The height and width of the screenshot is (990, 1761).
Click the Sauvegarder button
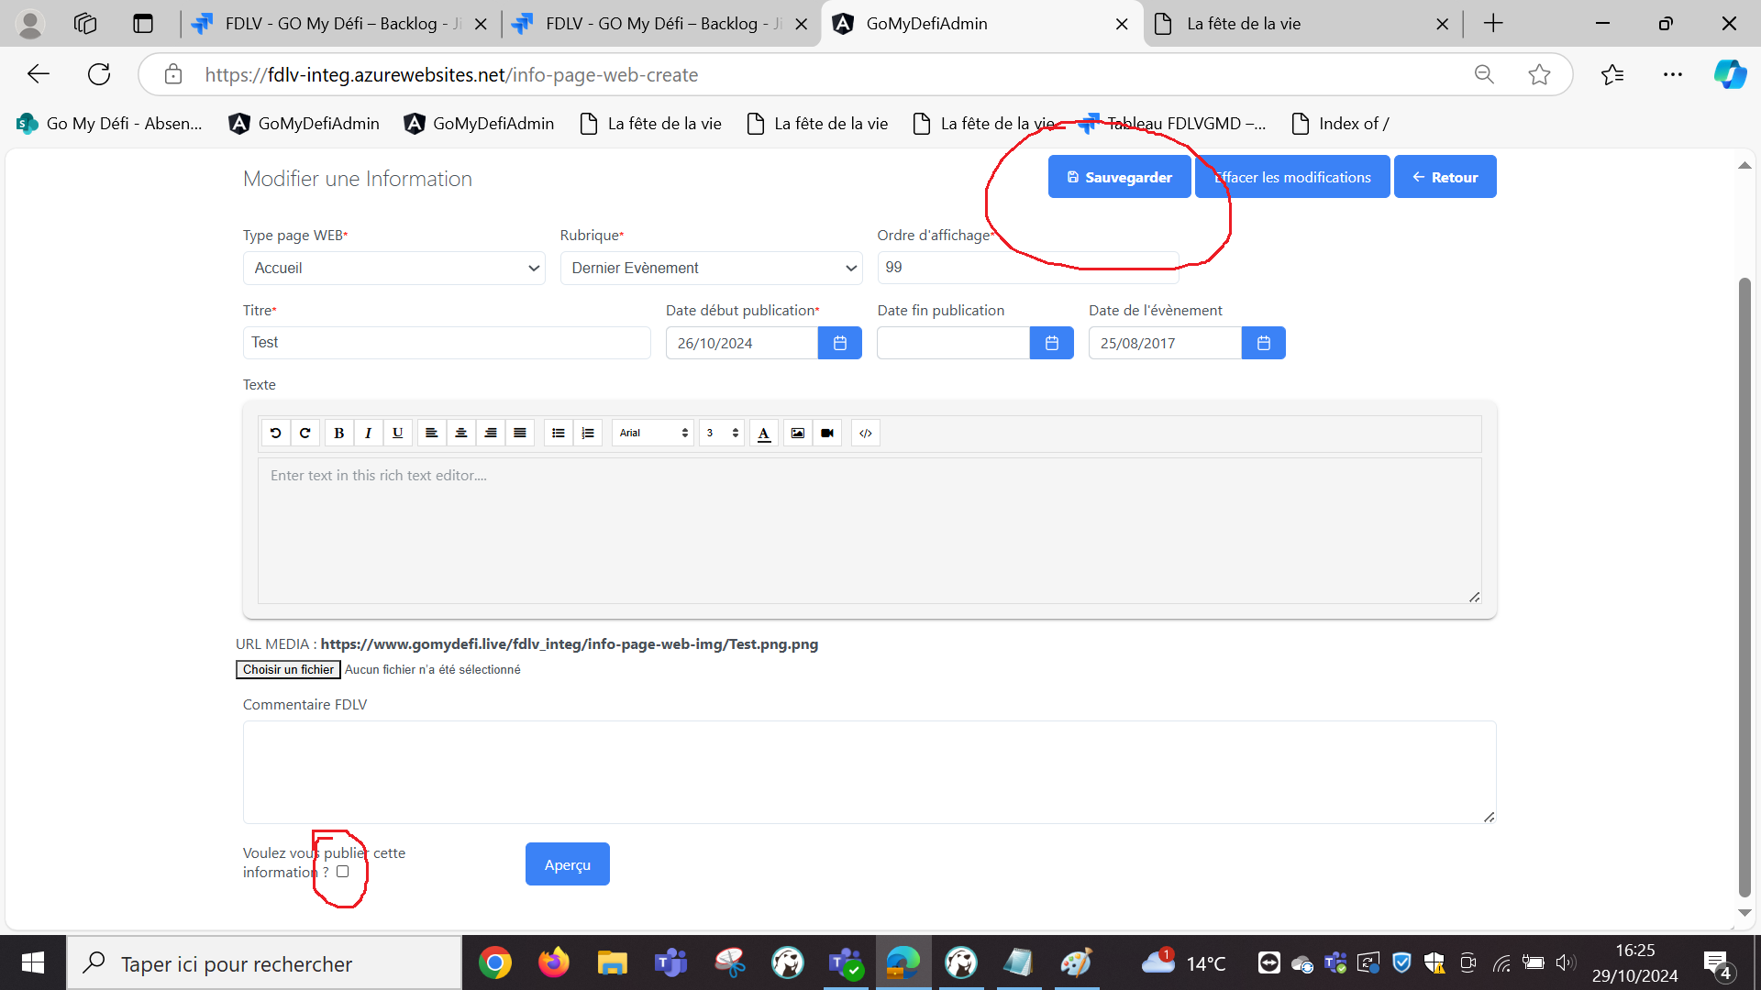click(x=1119, y=177)
